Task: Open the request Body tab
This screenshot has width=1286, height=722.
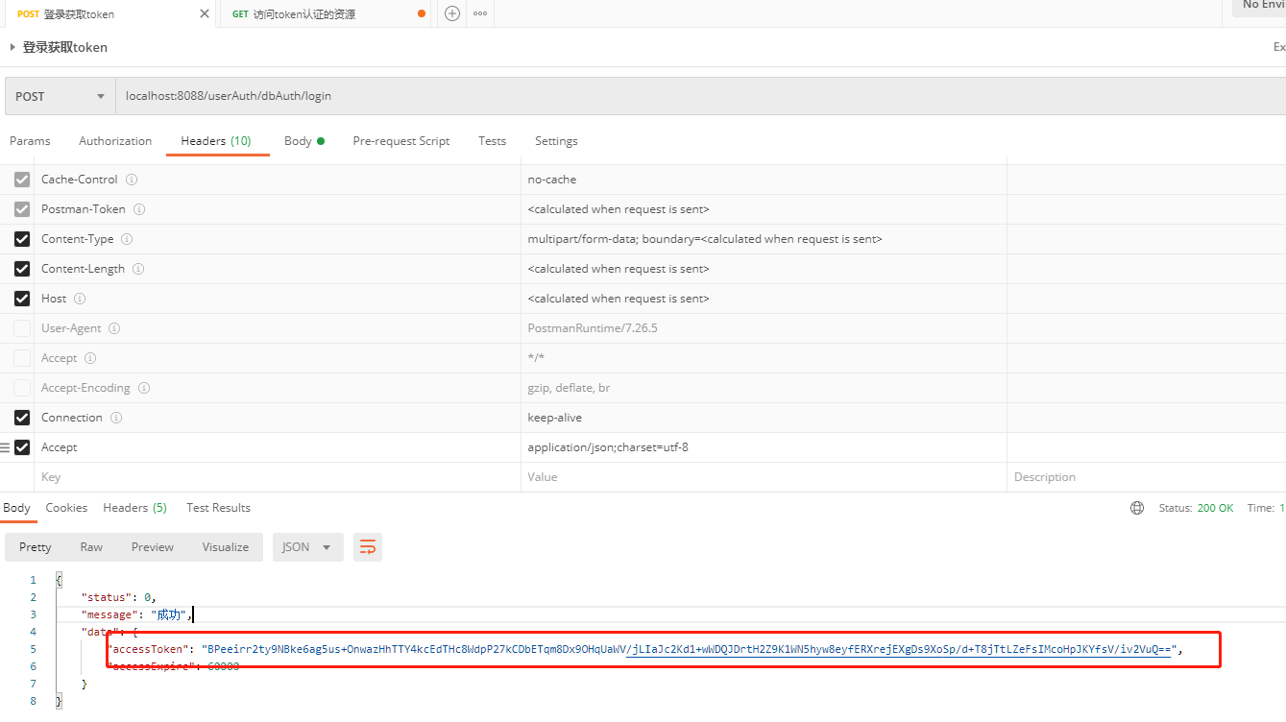Action: pyautogui.click(x=303, y=141)
